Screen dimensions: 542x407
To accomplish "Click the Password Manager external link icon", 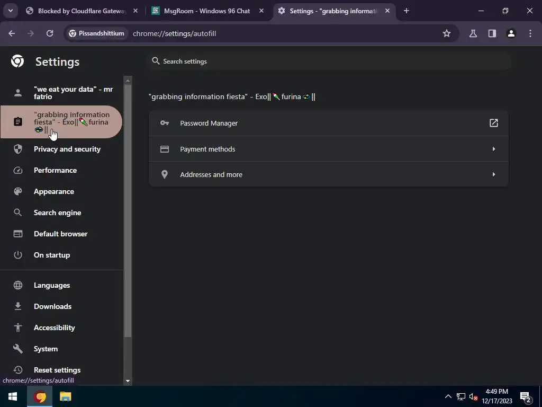I will 494,123.
